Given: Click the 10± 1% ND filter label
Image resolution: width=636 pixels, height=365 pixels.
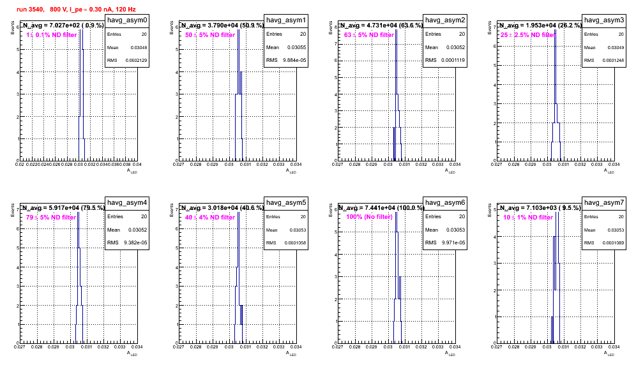Looking at the screenshot, I should coord(528,218).
